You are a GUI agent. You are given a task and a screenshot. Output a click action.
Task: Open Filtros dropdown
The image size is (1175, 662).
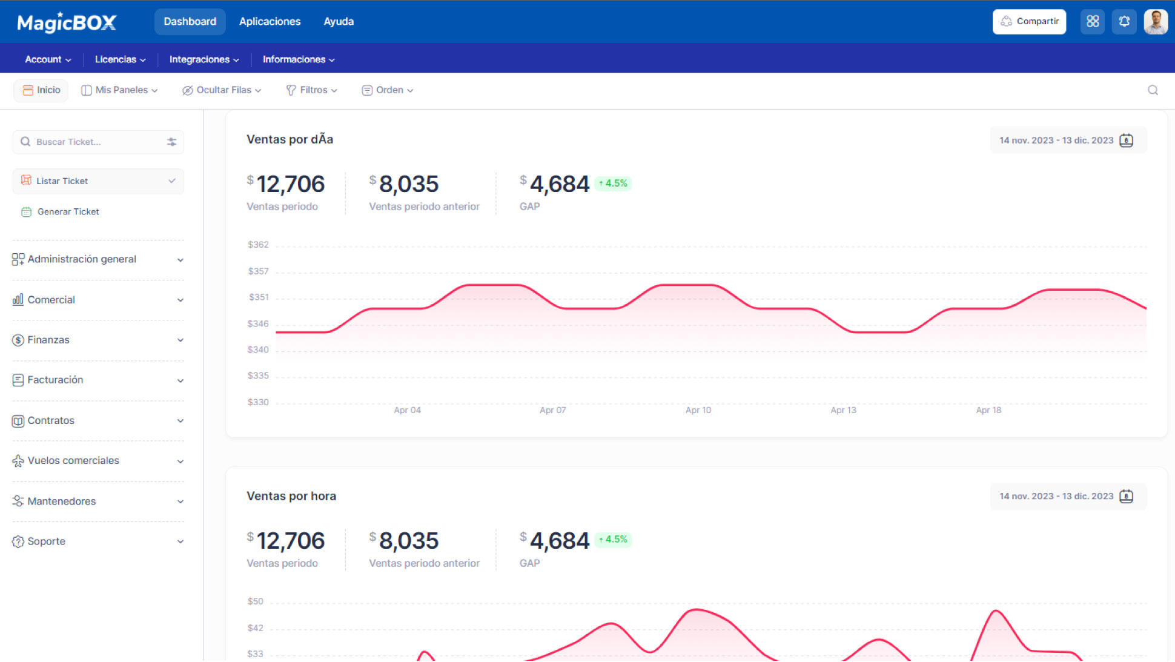(311, 90)
